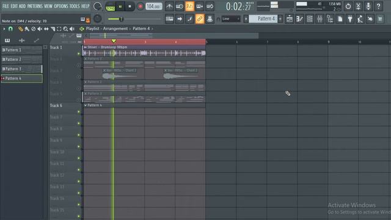Select Pattern 2 in the picker

point(22,59)
